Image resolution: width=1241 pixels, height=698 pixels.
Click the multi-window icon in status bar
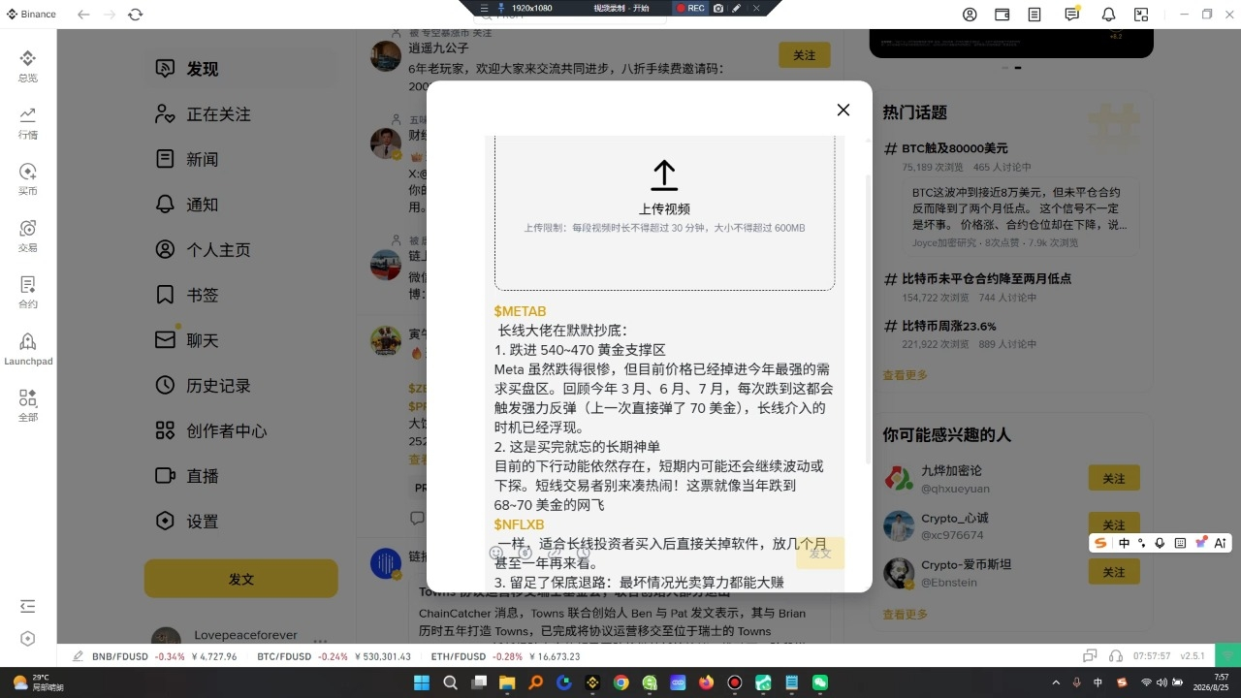tap(1091, 656)
